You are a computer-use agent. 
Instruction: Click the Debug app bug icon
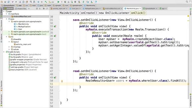tap(65, 2)
